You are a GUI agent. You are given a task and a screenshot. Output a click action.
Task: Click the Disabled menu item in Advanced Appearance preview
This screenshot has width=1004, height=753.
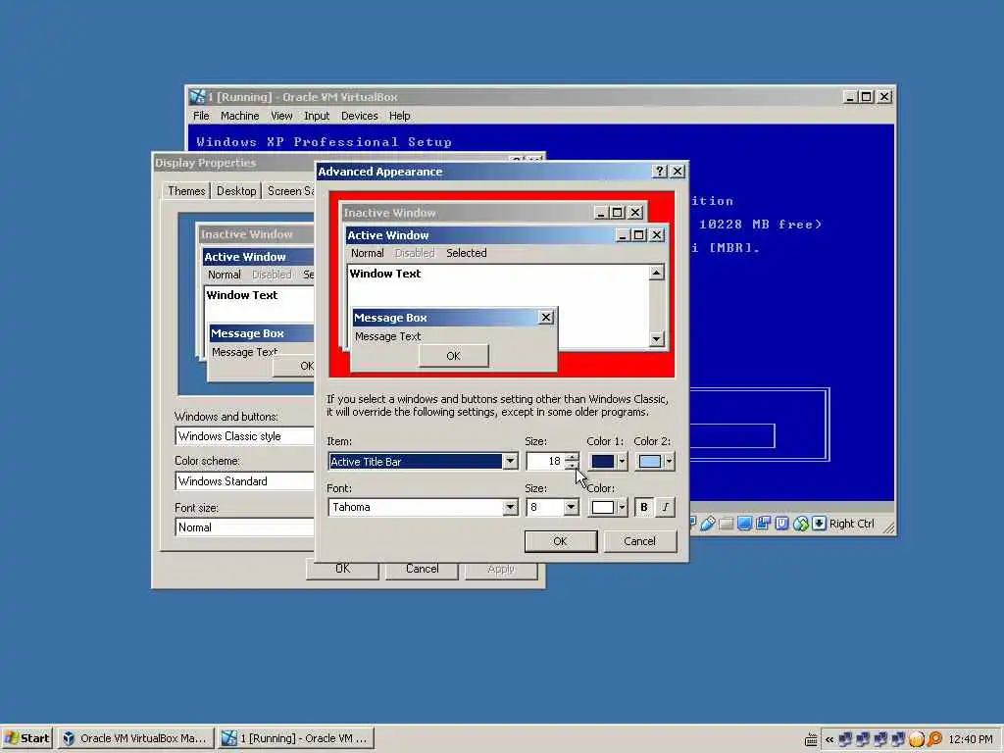tap(415, 253)
